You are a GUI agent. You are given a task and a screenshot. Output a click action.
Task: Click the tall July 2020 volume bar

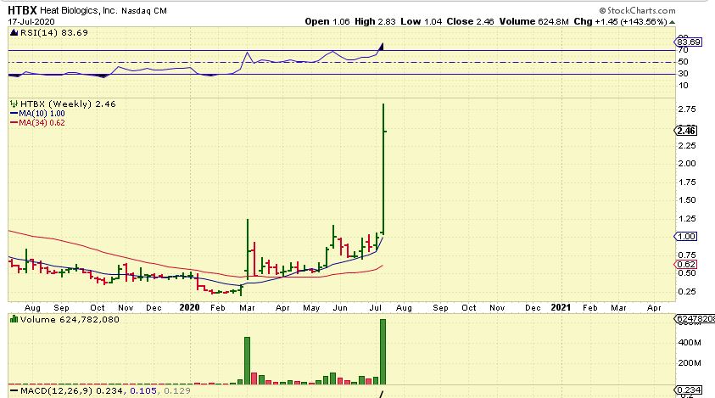(x=383, y=351)
